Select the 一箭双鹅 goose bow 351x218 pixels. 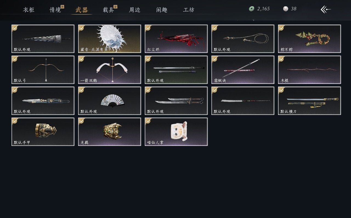click(109, 70)
